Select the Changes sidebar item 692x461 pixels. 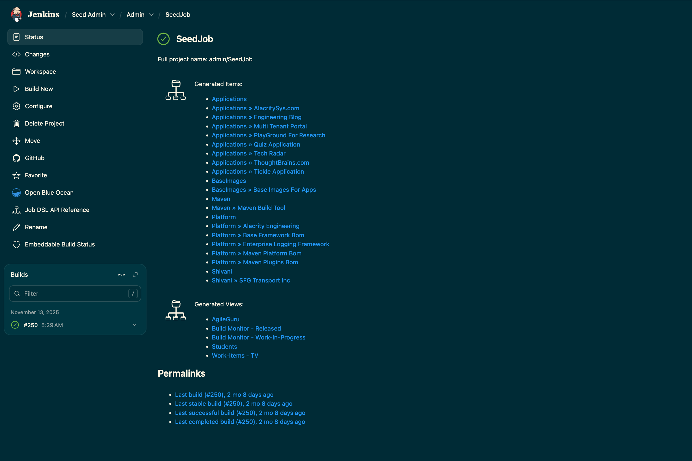[x=37, y=54]
